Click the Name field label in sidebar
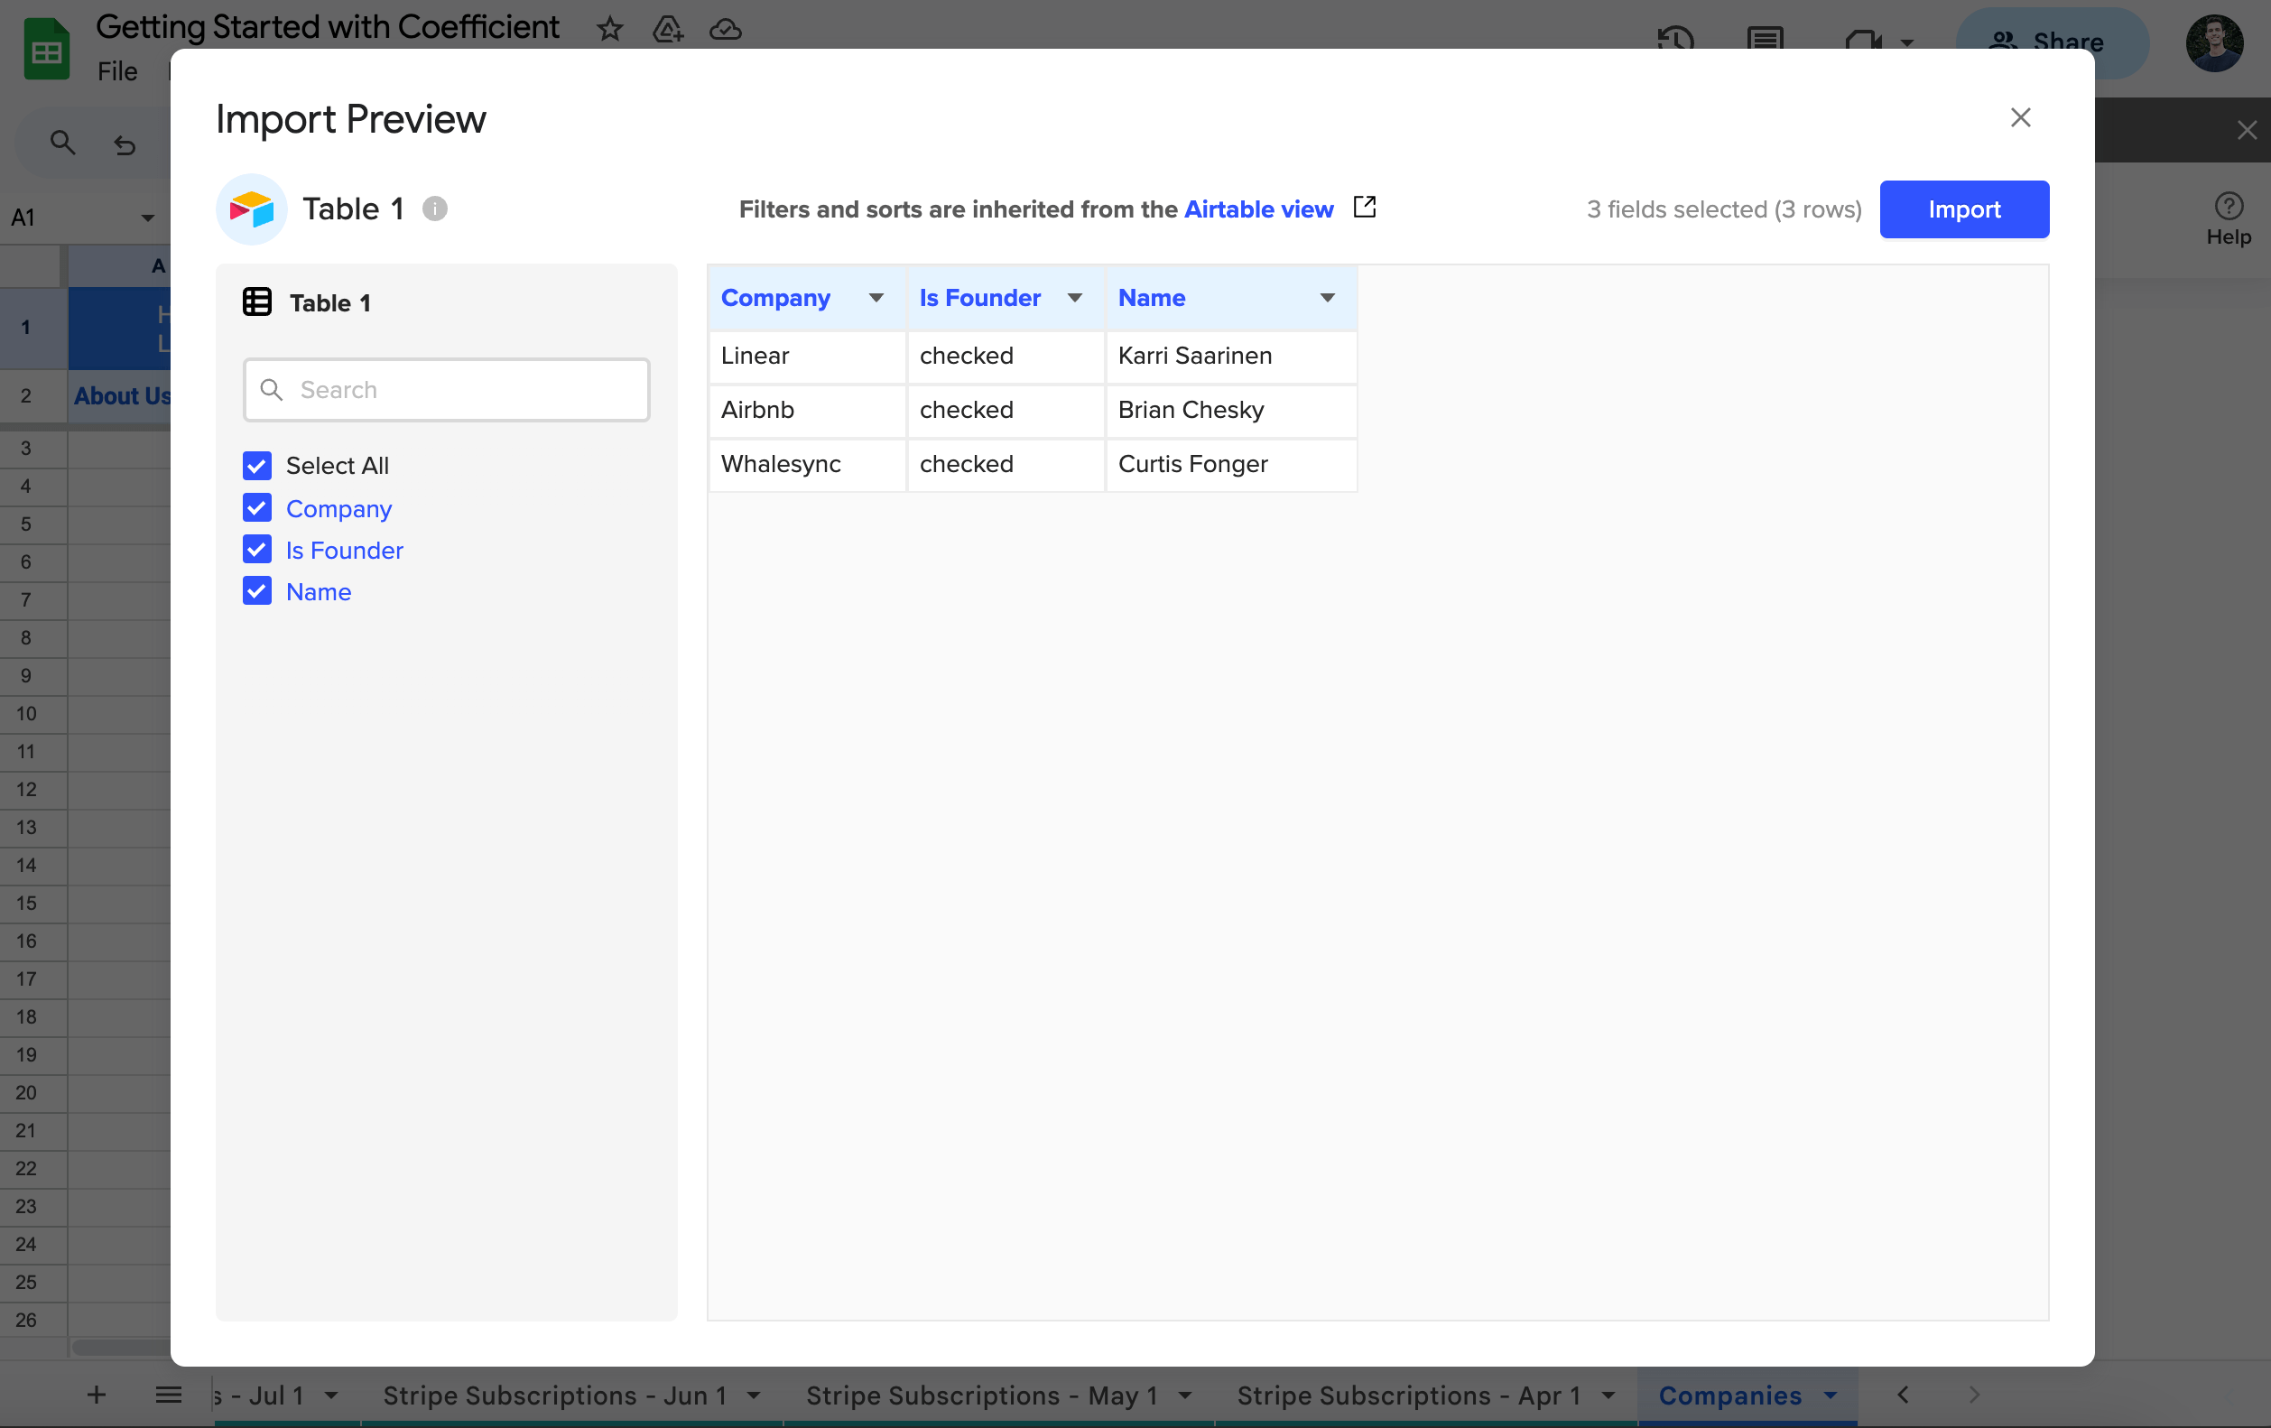The width and height of the screenshot is (2271, 1428). coord(319,591)
